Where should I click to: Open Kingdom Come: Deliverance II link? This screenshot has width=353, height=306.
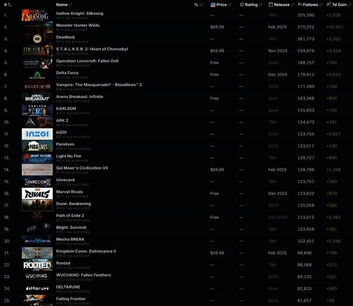(86, 251)
